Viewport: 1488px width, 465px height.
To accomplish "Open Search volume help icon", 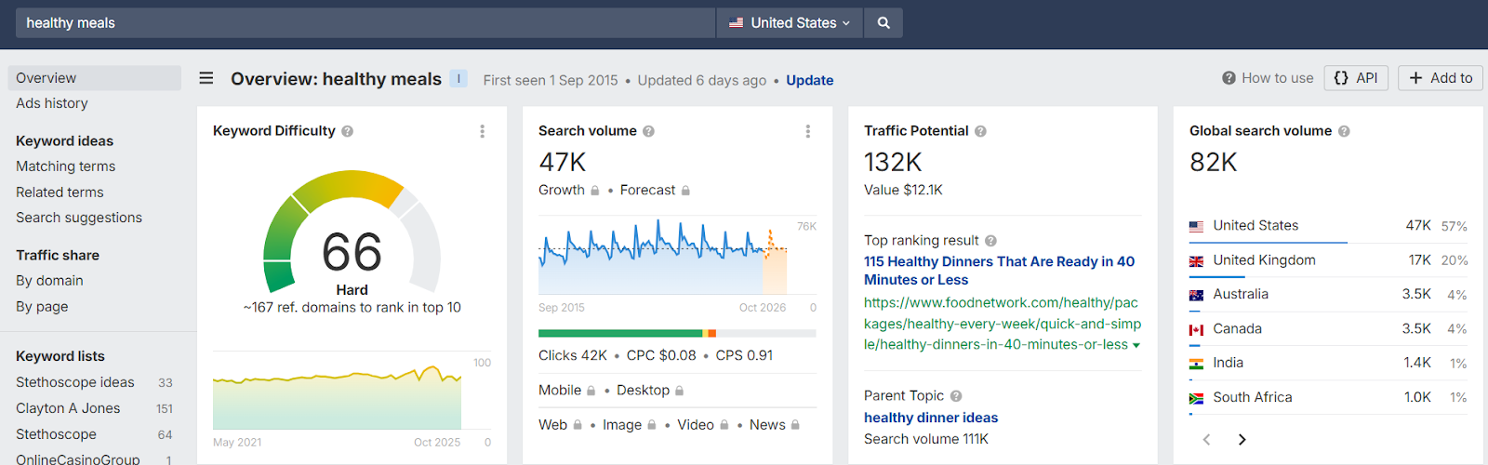I will pos(648,131).
